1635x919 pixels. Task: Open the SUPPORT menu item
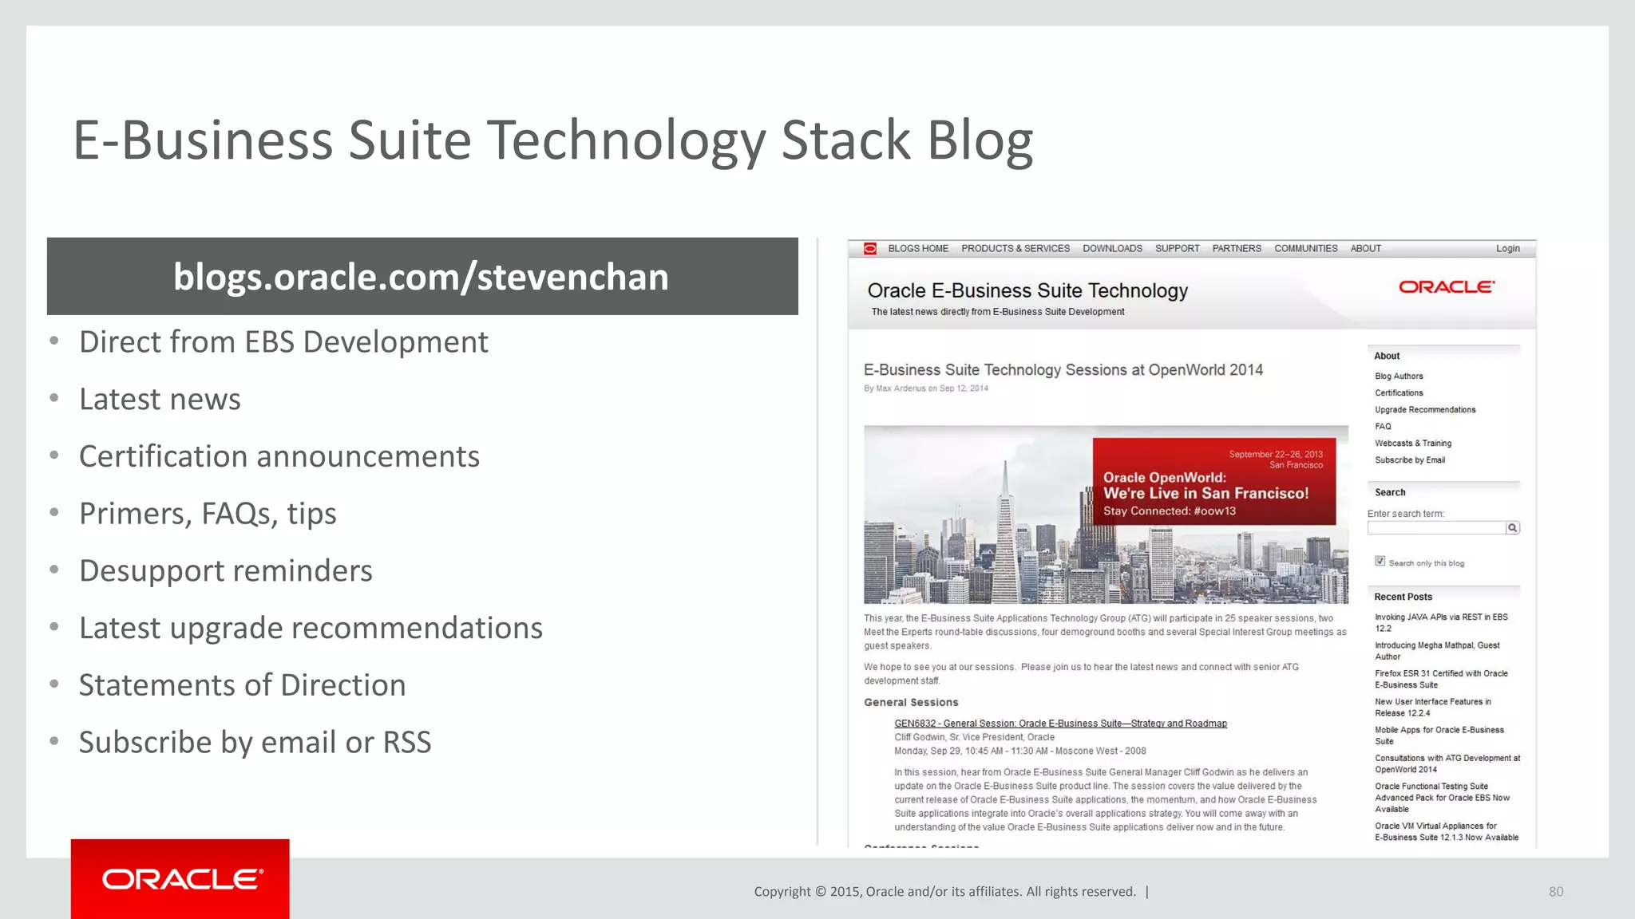point(1177,249)
